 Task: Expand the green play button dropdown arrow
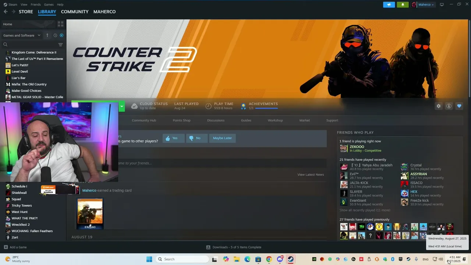(122, 107)
